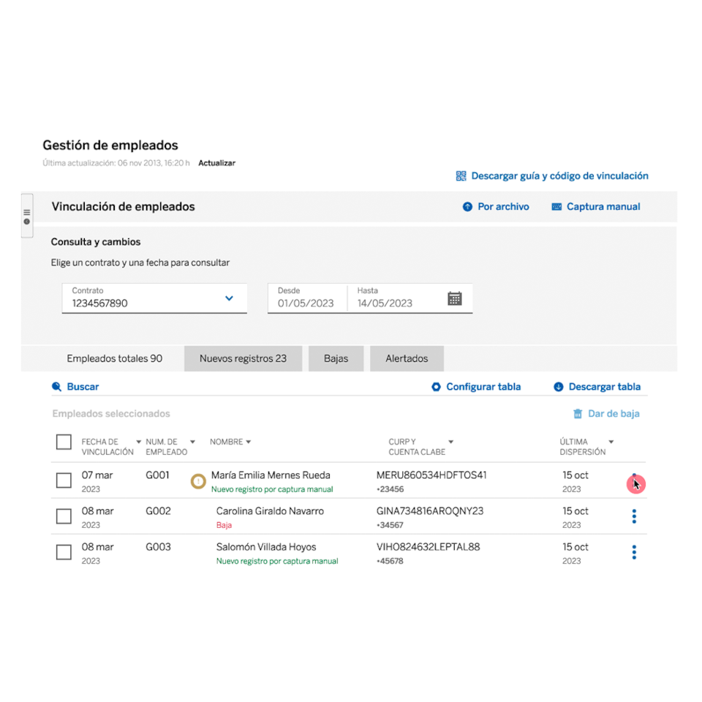Click the QR code icon for linking guide

point(461,176)
